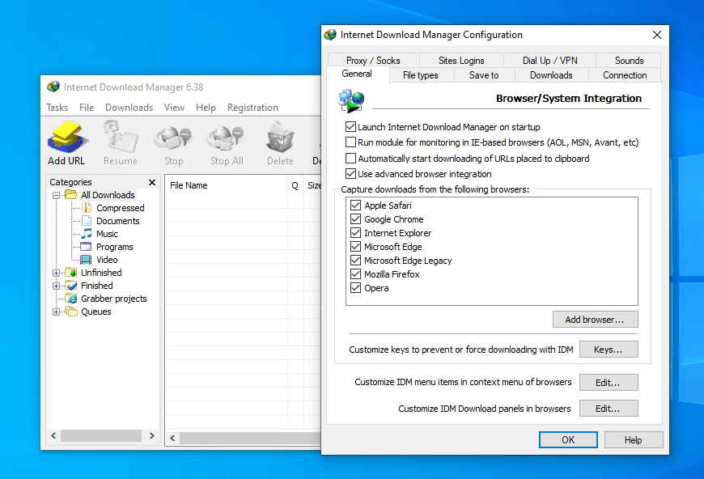
Task: Click the Add browser... button
Action: click(595, 319)
